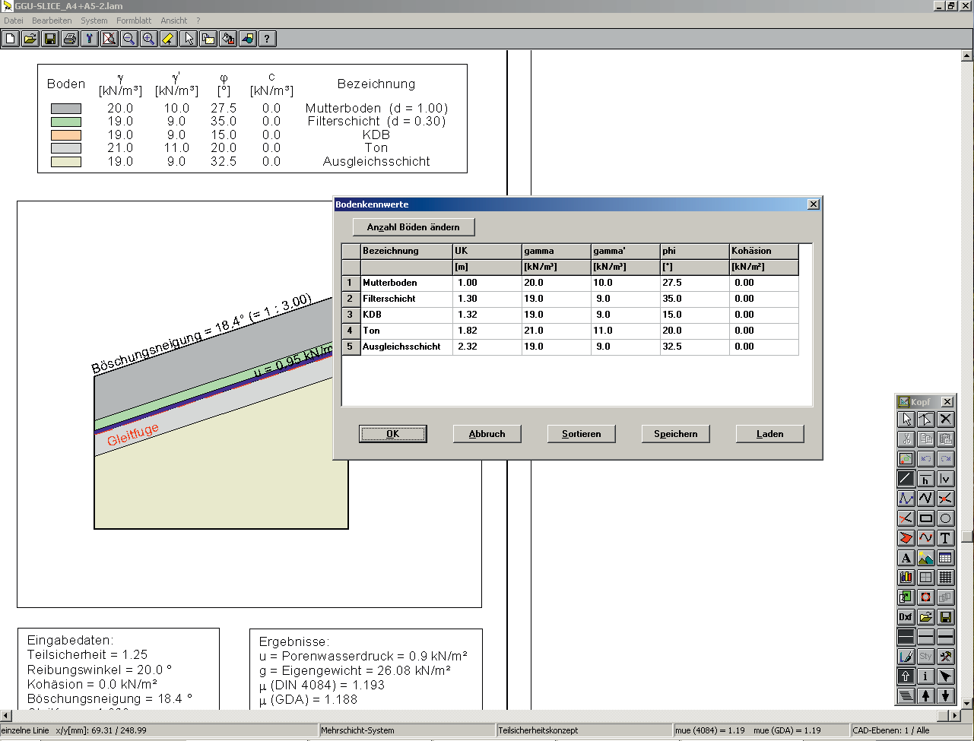The height and width of the screenshot is (741, 974).
Task: Click the 'i' info icon in Kopf palette
Action: 926,676
